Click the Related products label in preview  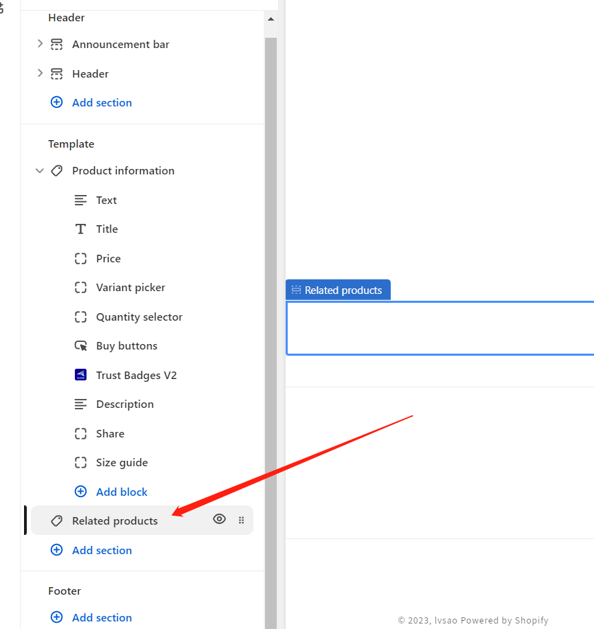tap(338, 290)
